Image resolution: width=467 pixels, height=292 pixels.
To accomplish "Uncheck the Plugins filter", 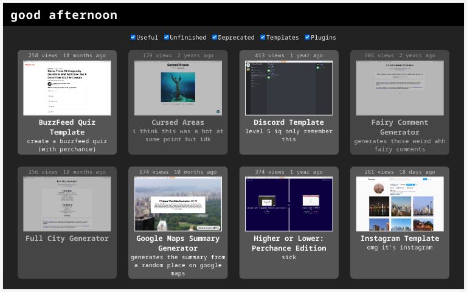I will (307, 37).
